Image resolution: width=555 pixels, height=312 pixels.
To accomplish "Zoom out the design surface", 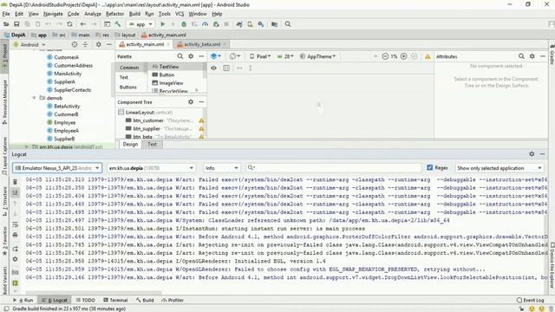I will (385, 56).
